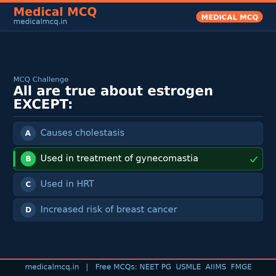Click the letter D option badge
Viewport: 276px width, 276px height.
(28, 210)
